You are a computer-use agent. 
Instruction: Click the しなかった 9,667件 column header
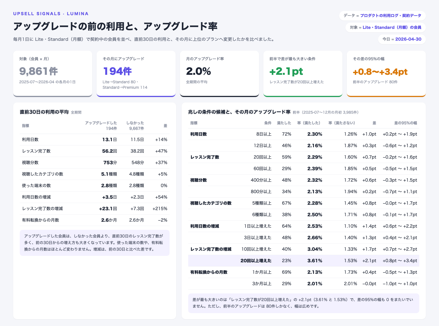pos(135,126)
